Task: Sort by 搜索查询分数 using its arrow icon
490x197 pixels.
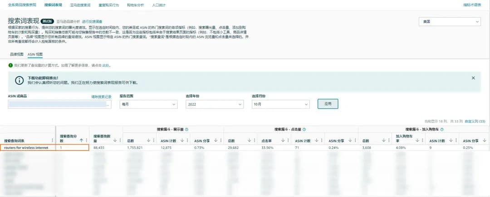Action: [81, 141]
